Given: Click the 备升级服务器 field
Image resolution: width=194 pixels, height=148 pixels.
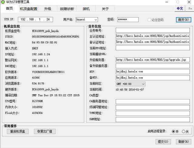Looking at the screenshot, I should [x=153, y=66].
